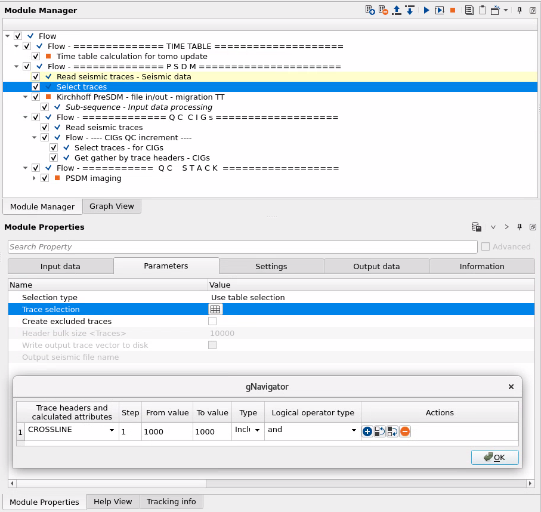Delete the gNavigator row with minus icon
The height and width of the screenshot is (512, 541).
[x=404, y=431]
